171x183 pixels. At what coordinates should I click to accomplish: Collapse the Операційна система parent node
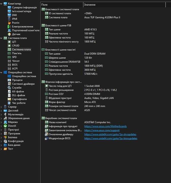(1, 72)
